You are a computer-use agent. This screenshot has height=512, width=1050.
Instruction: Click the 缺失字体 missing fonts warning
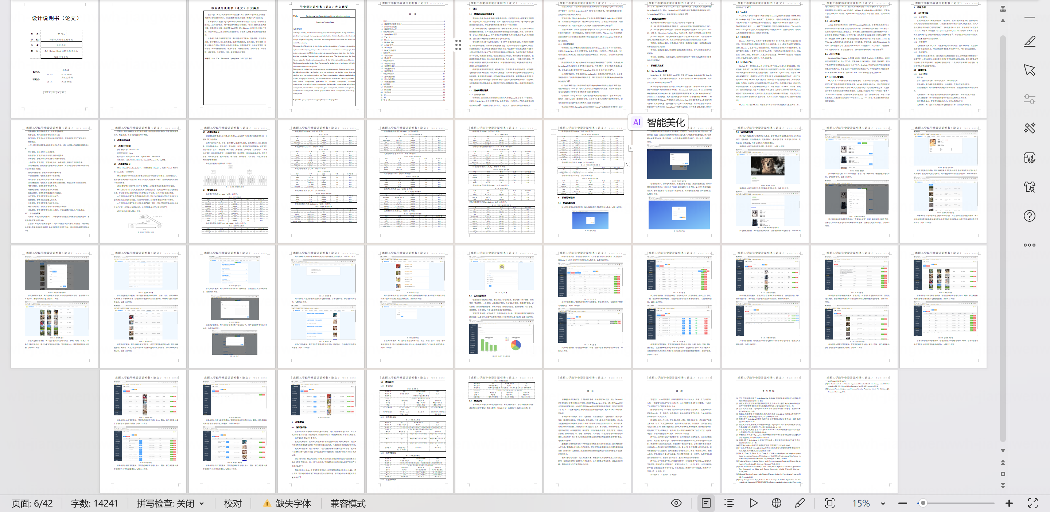(x=288, y=504)
